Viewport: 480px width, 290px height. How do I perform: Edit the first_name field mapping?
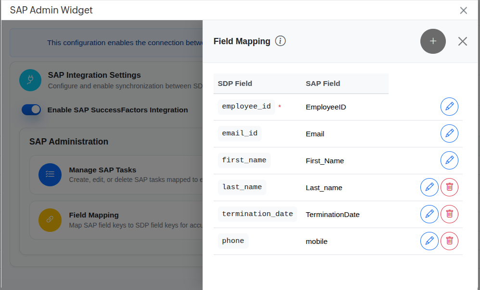[x=449, y=160]
